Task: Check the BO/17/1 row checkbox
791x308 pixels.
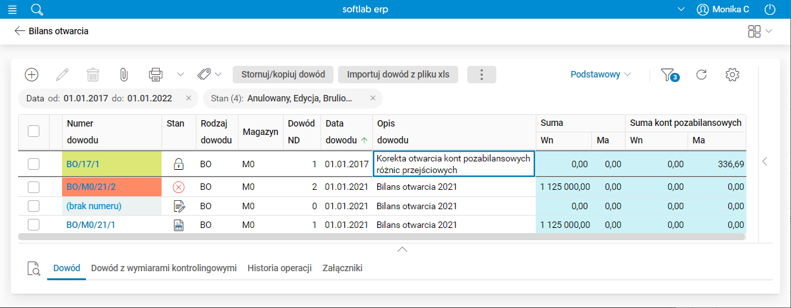Action: coord(34,164)
